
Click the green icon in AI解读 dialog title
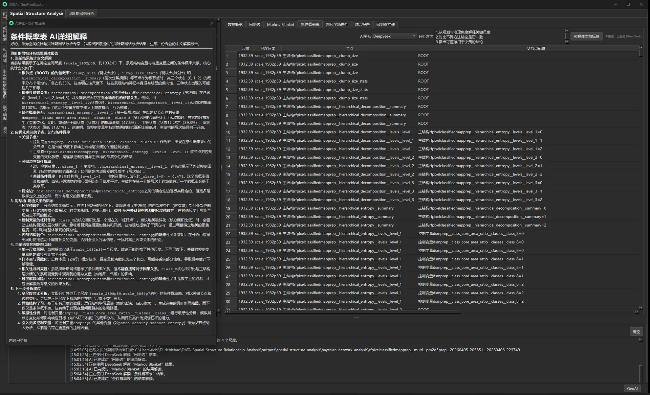[x=12, y=23]
